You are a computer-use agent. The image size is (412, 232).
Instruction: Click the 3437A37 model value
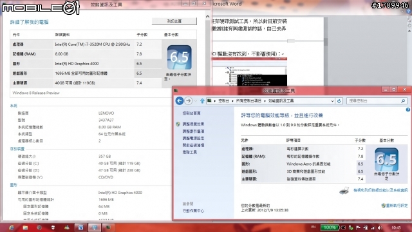coord(106,120)
